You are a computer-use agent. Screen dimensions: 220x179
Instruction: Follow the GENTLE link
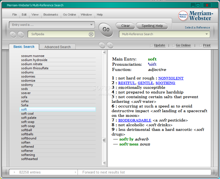145,83
